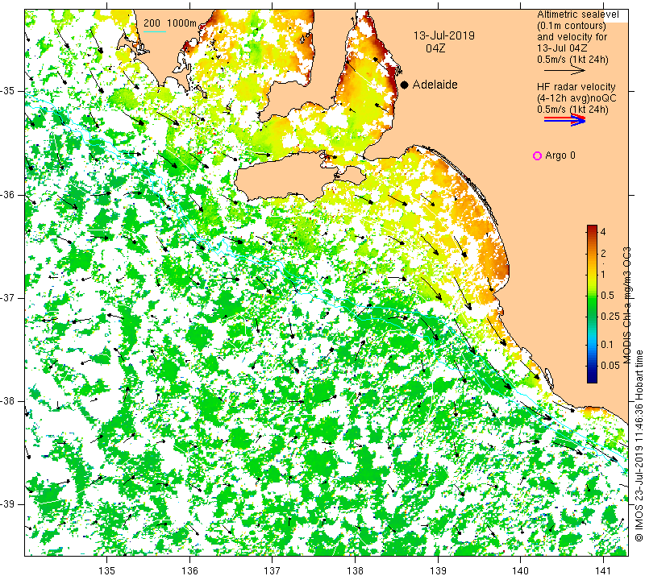Viewport: 645px width, 580px height.
Task: Click the colorbar tick label '0.5'
Action: [607, 295]
